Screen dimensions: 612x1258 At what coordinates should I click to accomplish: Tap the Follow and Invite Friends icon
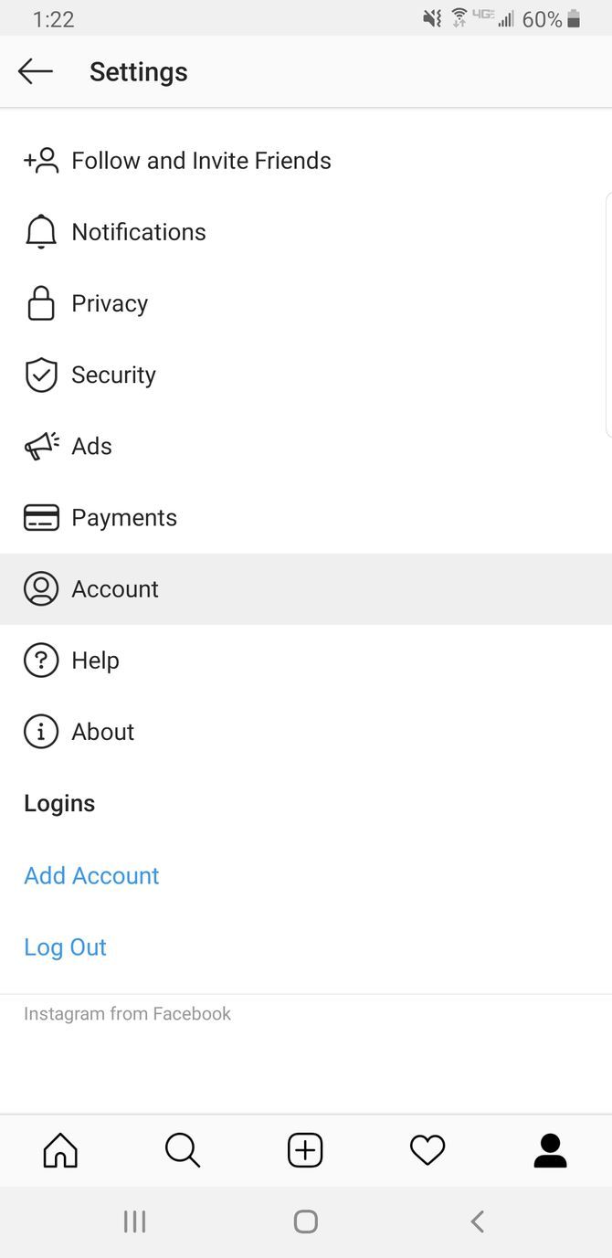coord(41,161)
